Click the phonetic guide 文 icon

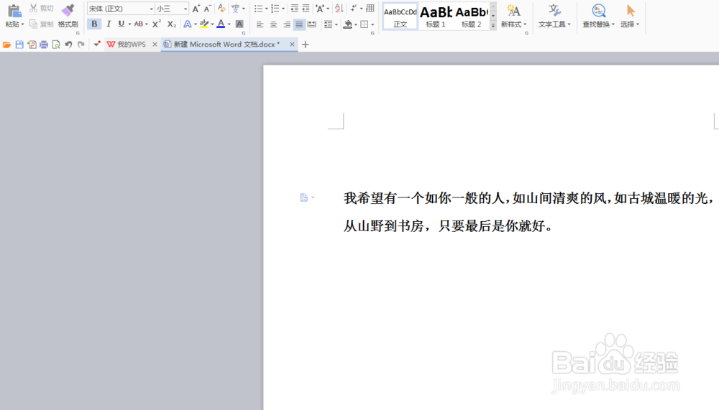(x=235, y=8)
